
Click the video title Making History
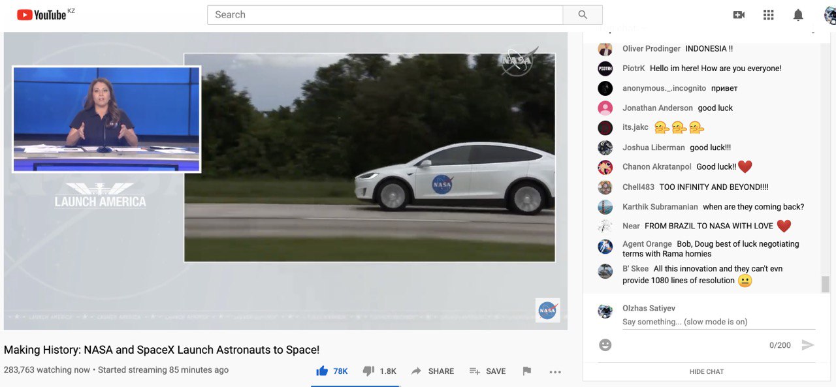(161, 350)
